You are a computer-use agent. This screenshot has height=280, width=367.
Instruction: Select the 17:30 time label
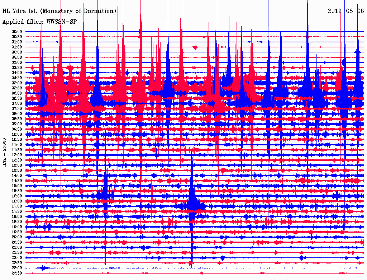[x=17, y=211]
